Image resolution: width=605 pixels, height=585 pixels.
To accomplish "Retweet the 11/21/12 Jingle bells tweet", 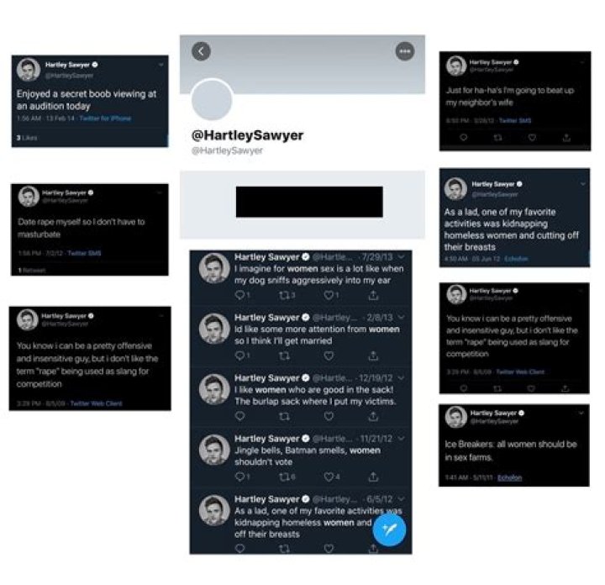I will tap(284, 477).
